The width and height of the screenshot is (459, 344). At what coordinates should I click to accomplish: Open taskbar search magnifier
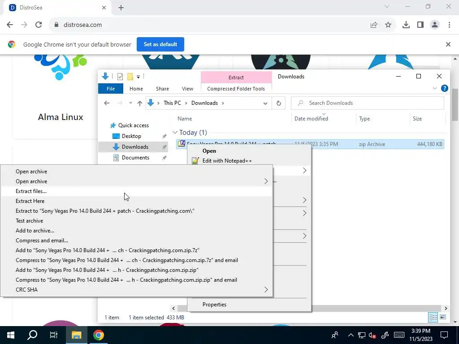(32, 335)
